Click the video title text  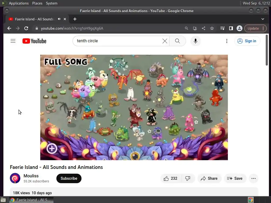click(56, 167)
